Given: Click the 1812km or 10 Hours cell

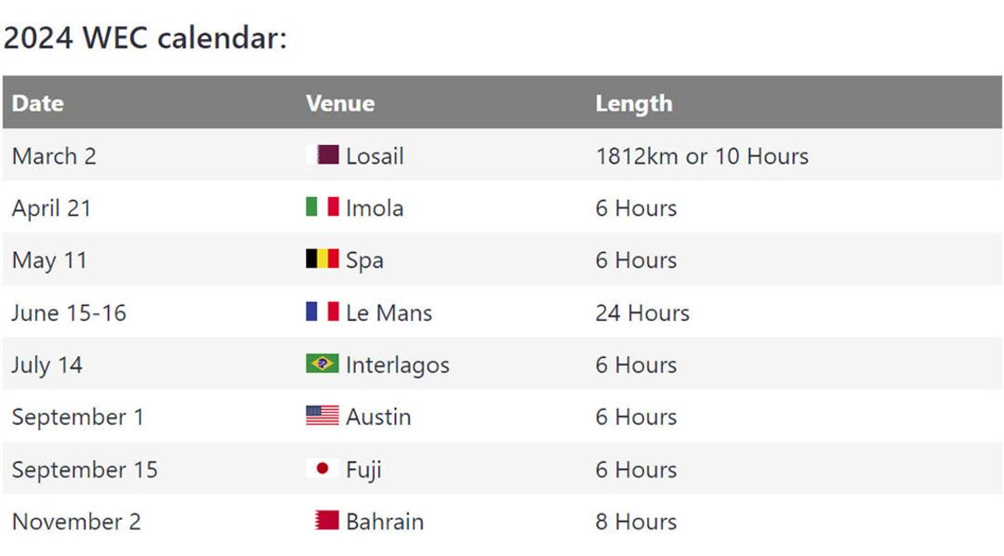Looking at the screenshot, I should coord(702,155).
